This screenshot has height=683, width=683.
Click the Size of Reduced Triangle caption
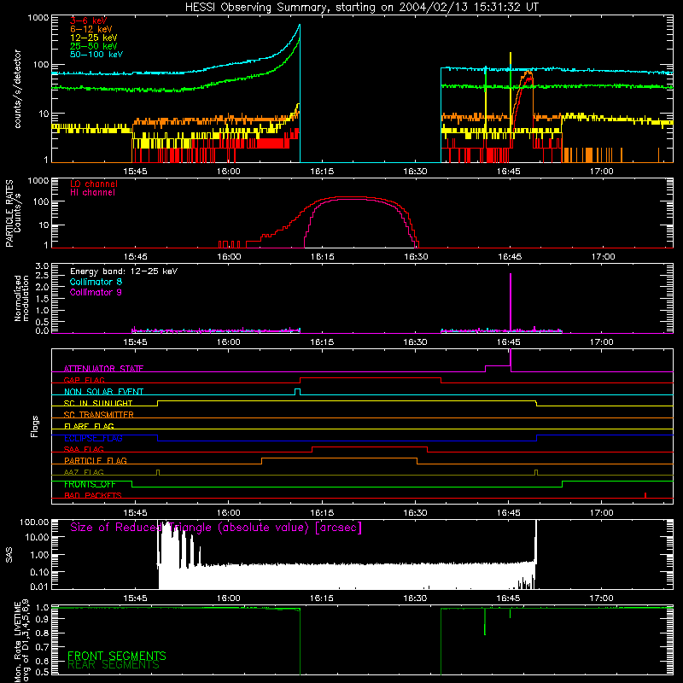pos(216,528)
